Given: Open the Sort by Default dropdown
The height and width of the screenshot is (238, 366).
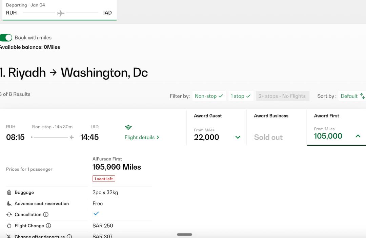Looking at the screenshot, I should (352, 96).
